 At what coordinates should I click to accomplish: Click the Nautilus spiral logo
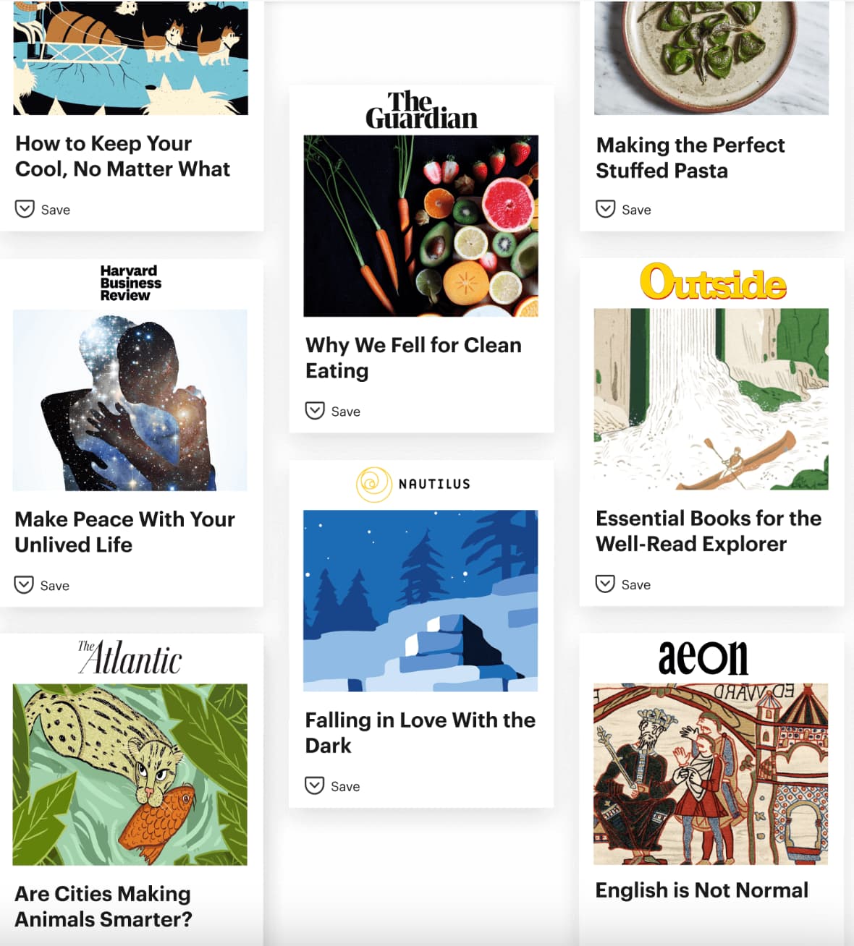[x=373, y=484]
